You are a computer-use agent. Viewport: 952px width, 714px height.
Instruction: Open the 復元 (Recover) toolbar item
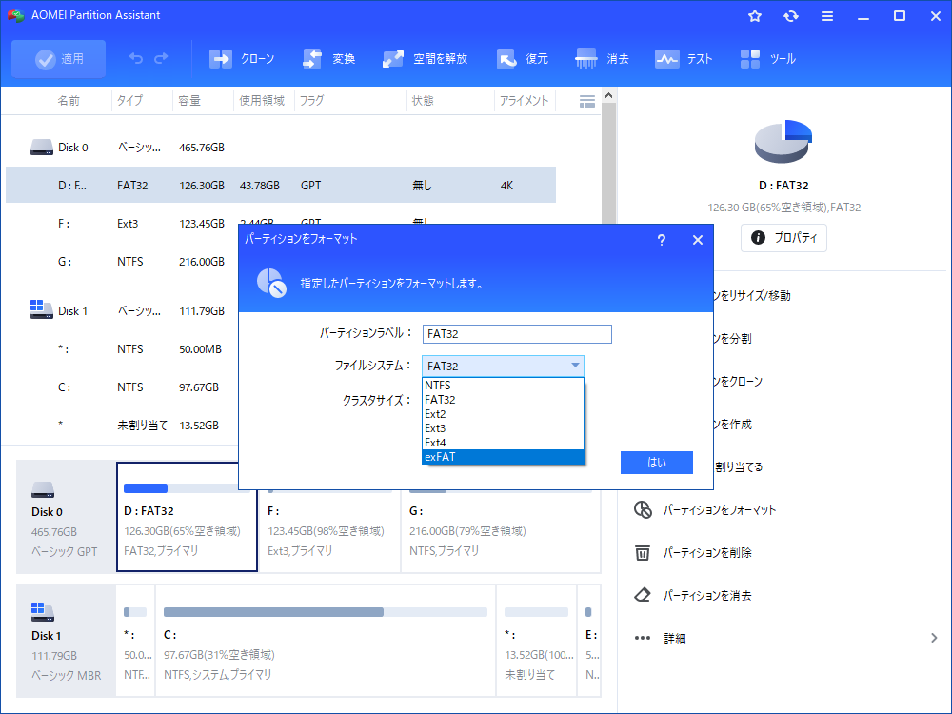(x=522, y=59)
